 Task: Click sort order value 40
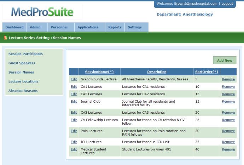pos(197,149)
